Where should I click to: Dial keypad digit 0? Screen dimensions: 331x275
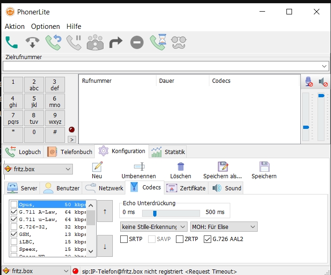pyautogui.click(x=34, y=135)
